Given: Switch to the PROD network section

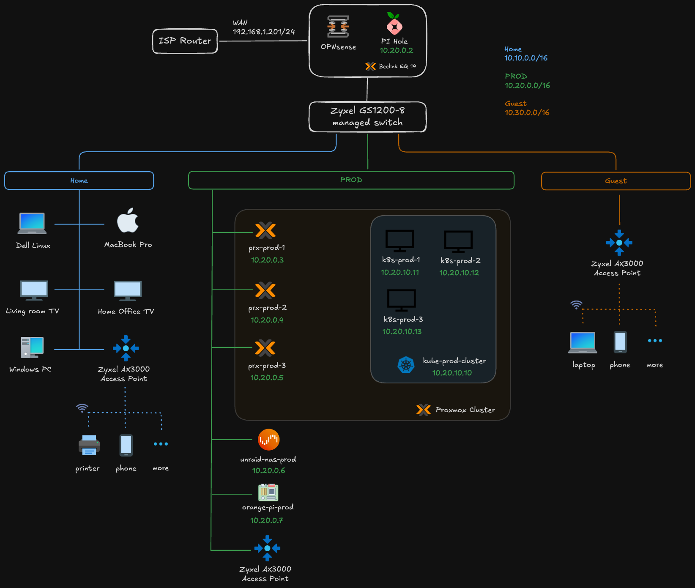Looking at the screenshot, I should pos(351,180).
